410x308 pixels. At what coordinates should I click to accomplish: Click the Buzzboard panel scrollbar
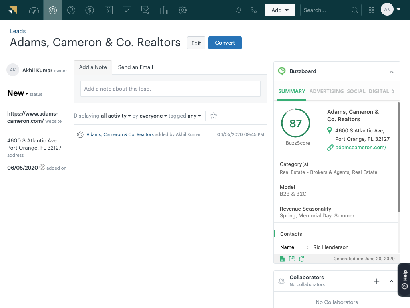coord(398,156)
